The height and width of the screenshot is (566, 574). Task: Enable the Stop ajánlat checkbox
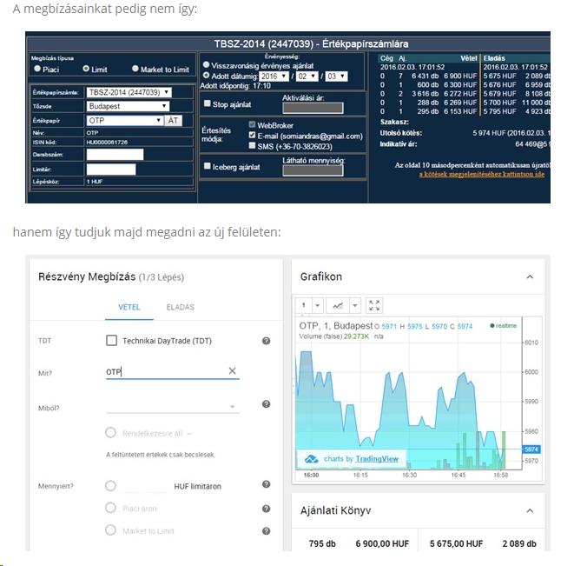208,103
